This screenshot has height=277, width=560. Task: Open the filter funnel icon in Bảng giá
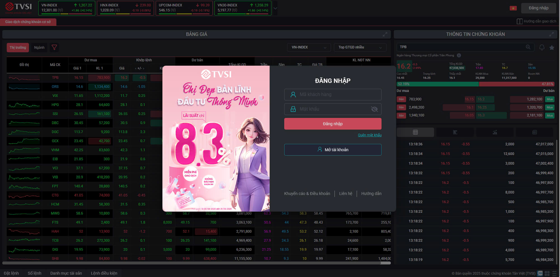[54, 48]
